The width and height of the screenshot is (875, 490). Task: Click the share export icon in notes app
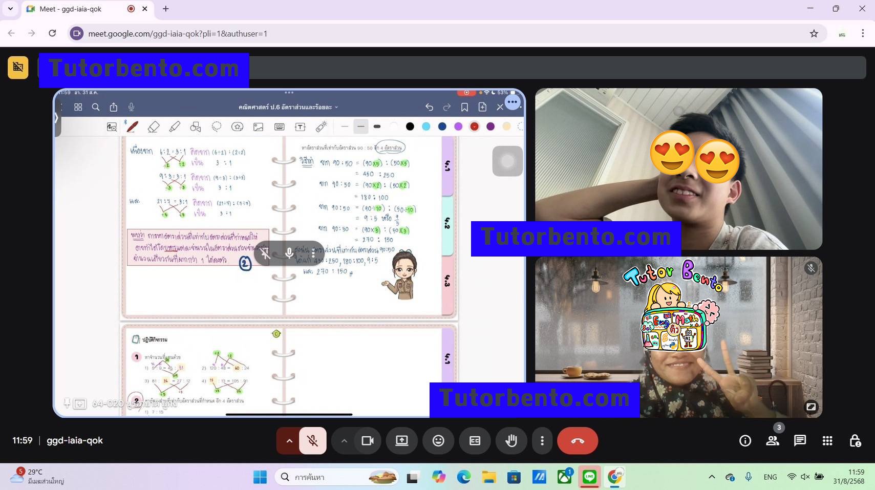pyautogui.click(x=114, y=107)
